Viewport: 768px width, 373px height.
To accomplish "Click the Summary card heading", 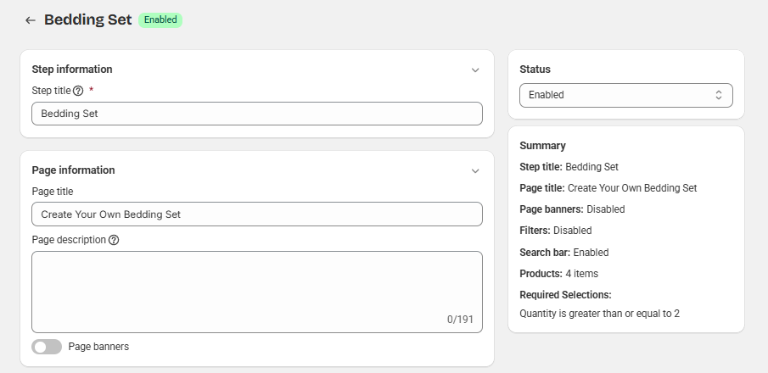I will [542, 146].
